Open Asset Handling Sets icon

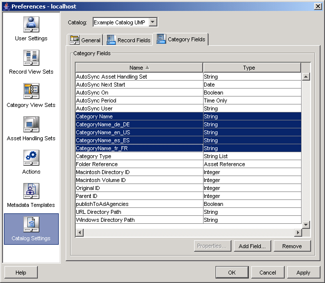click(31, 124)
